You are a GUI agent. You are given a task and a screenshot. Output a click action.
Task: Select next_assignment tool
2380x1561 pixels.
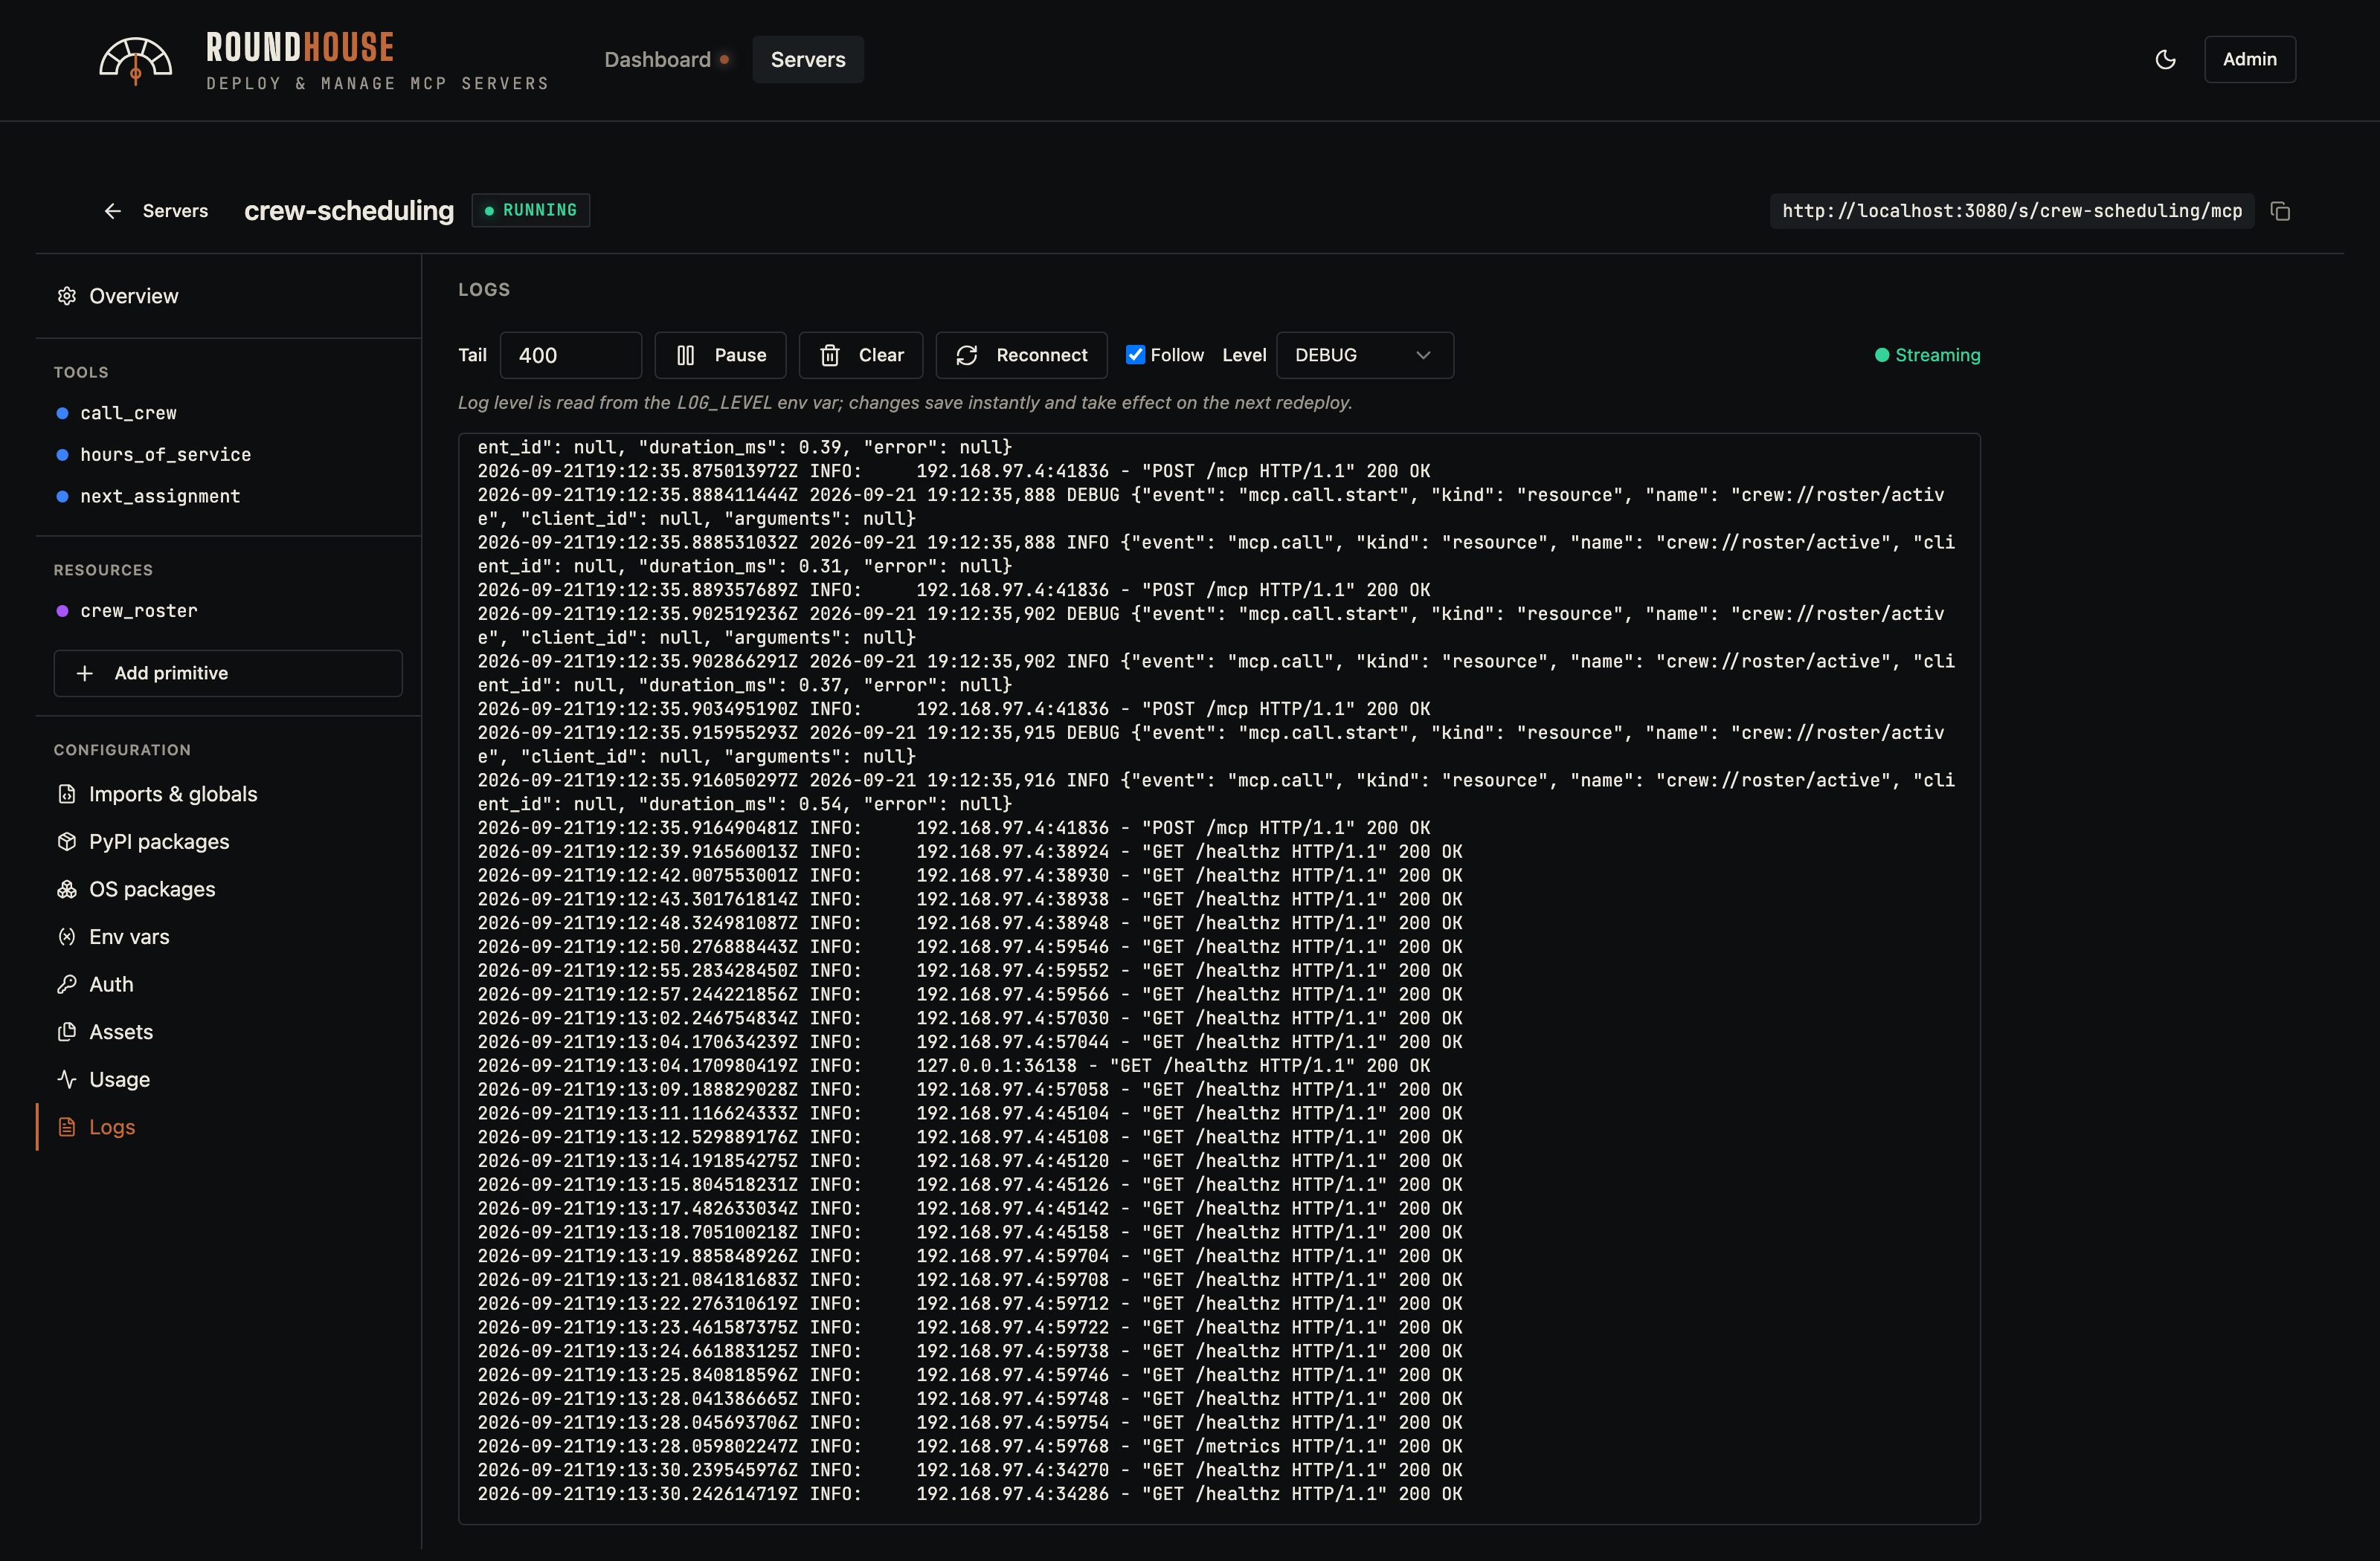pos(160,497)
